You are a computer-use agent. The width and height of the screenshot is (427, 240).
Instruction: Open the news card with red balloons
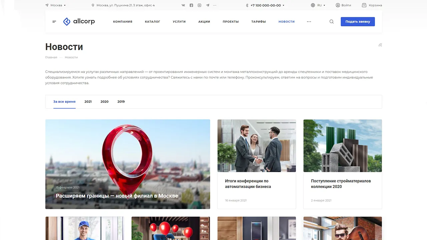(171, 228)
